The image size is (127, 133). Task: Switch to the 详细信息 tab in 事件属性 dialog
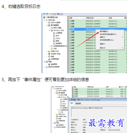[78, 103]
